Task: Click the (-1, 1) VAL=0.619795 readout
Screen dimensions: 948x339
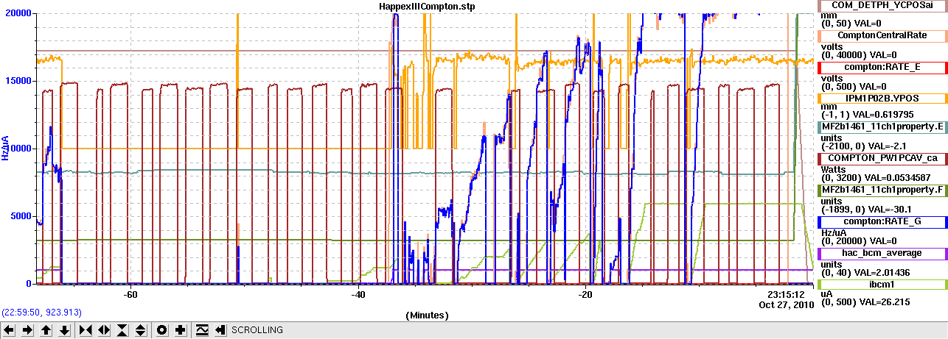Action: tap(868, 115)
